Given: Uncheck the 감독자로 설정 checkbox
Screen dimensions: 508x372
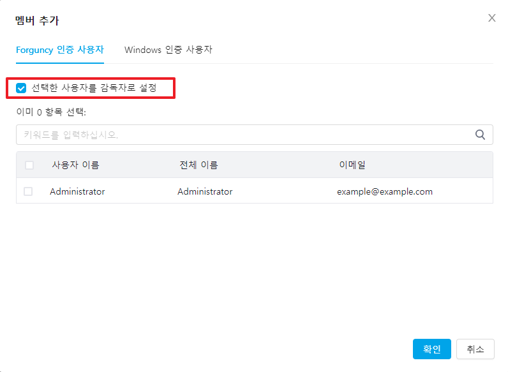Looking at the screenshot, I should click(22, 88).
